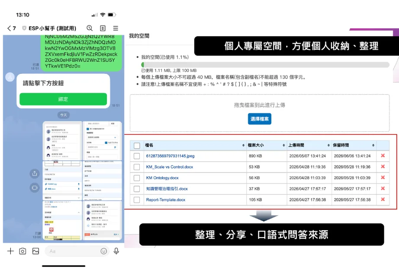This screenshot has width=399, height=273.
Task: Open the 612873569797931145.jpeg file link
Action: pos(170,156)
